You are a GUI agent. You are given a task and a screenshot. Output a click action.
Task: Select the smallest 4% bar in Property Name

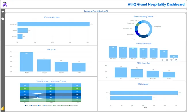pos(174,56)
